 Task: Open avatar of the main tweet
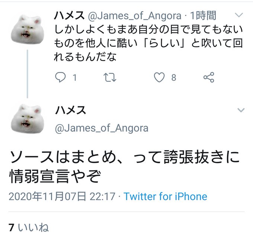tap(27, 119)
